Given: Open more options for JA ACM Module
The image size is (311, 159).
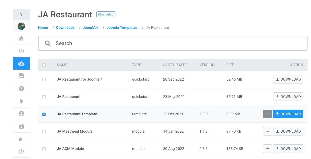Looking at the screenshot, I should coord(267,149).
